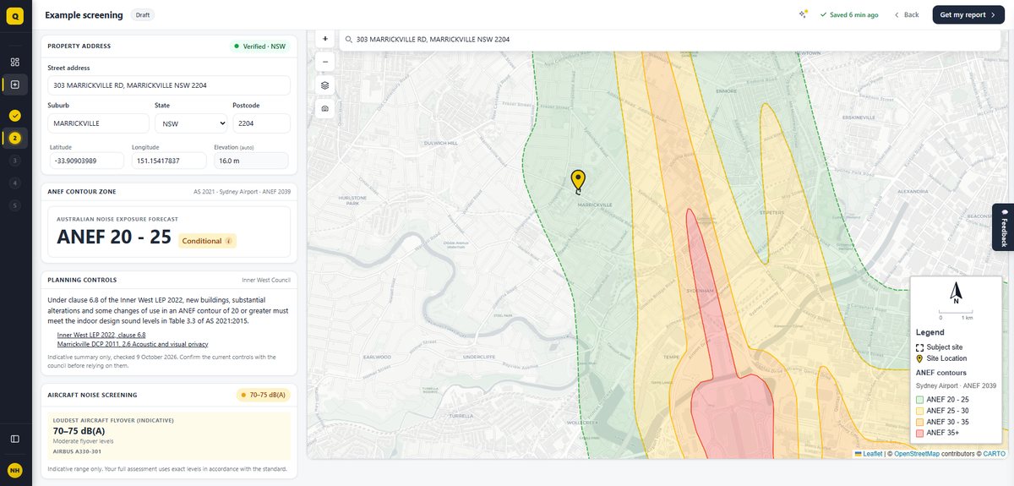Click Get my report button
1014x486 pixels.
pyautogui.click(x=968, y=14)
